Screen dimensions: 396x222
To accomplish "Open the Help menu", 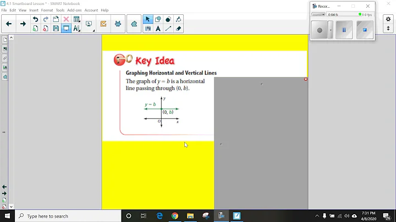I will point(105,10).
